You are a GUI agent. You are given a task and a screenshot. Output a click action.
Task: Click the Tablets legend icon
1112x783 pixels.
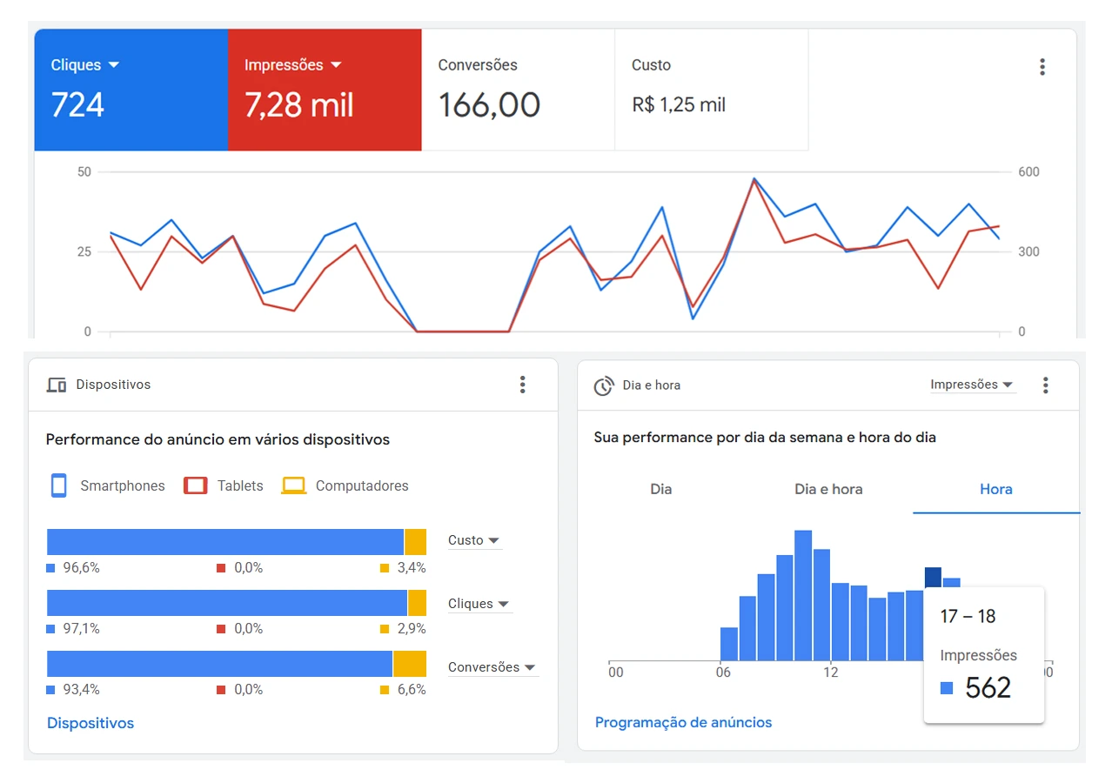click(196, 485)
